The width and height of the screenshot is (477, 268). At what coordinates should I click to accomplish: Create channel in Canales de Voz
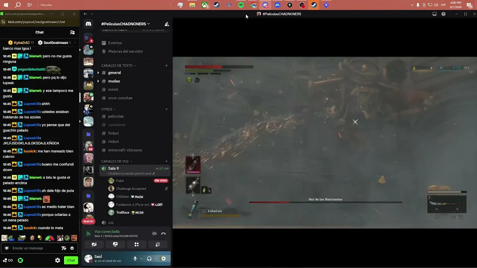pos(167,162)
